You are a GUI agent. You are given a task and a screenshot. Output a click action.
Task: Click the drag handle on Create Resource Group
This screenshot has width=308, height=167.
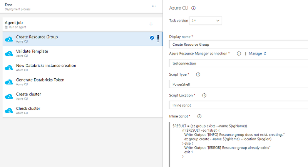coord(158,38)
